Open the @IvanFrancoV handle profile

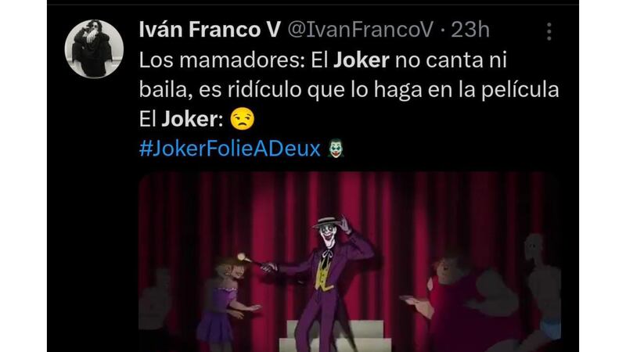click(x=360, y=30)
